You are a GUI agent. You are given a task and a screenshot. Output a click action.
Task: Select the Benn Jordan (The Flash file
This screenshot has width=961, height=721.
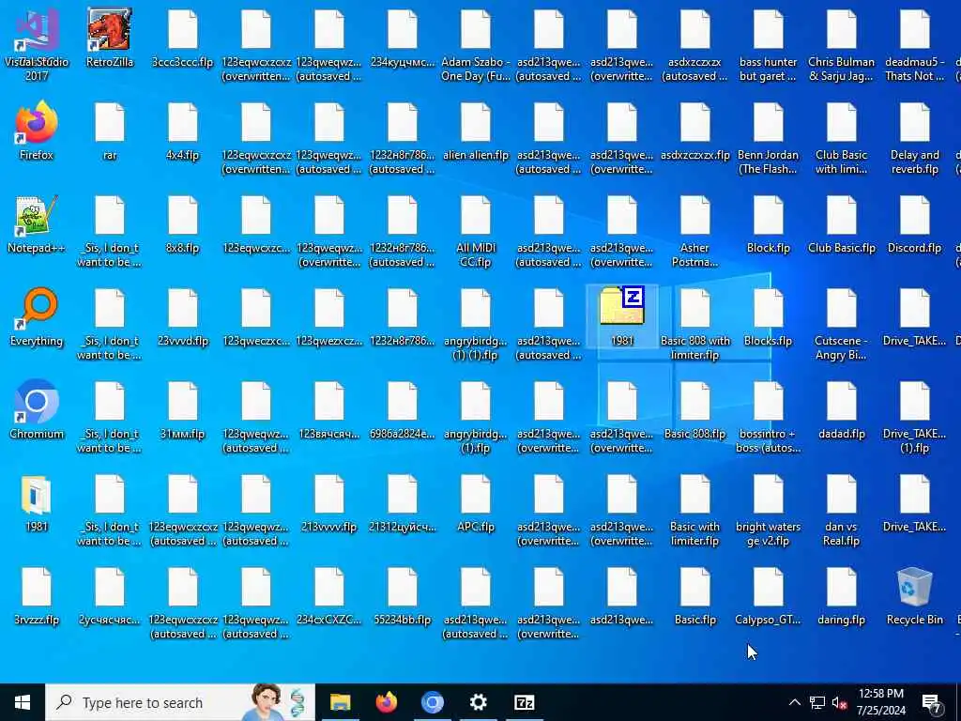[769, 139]
